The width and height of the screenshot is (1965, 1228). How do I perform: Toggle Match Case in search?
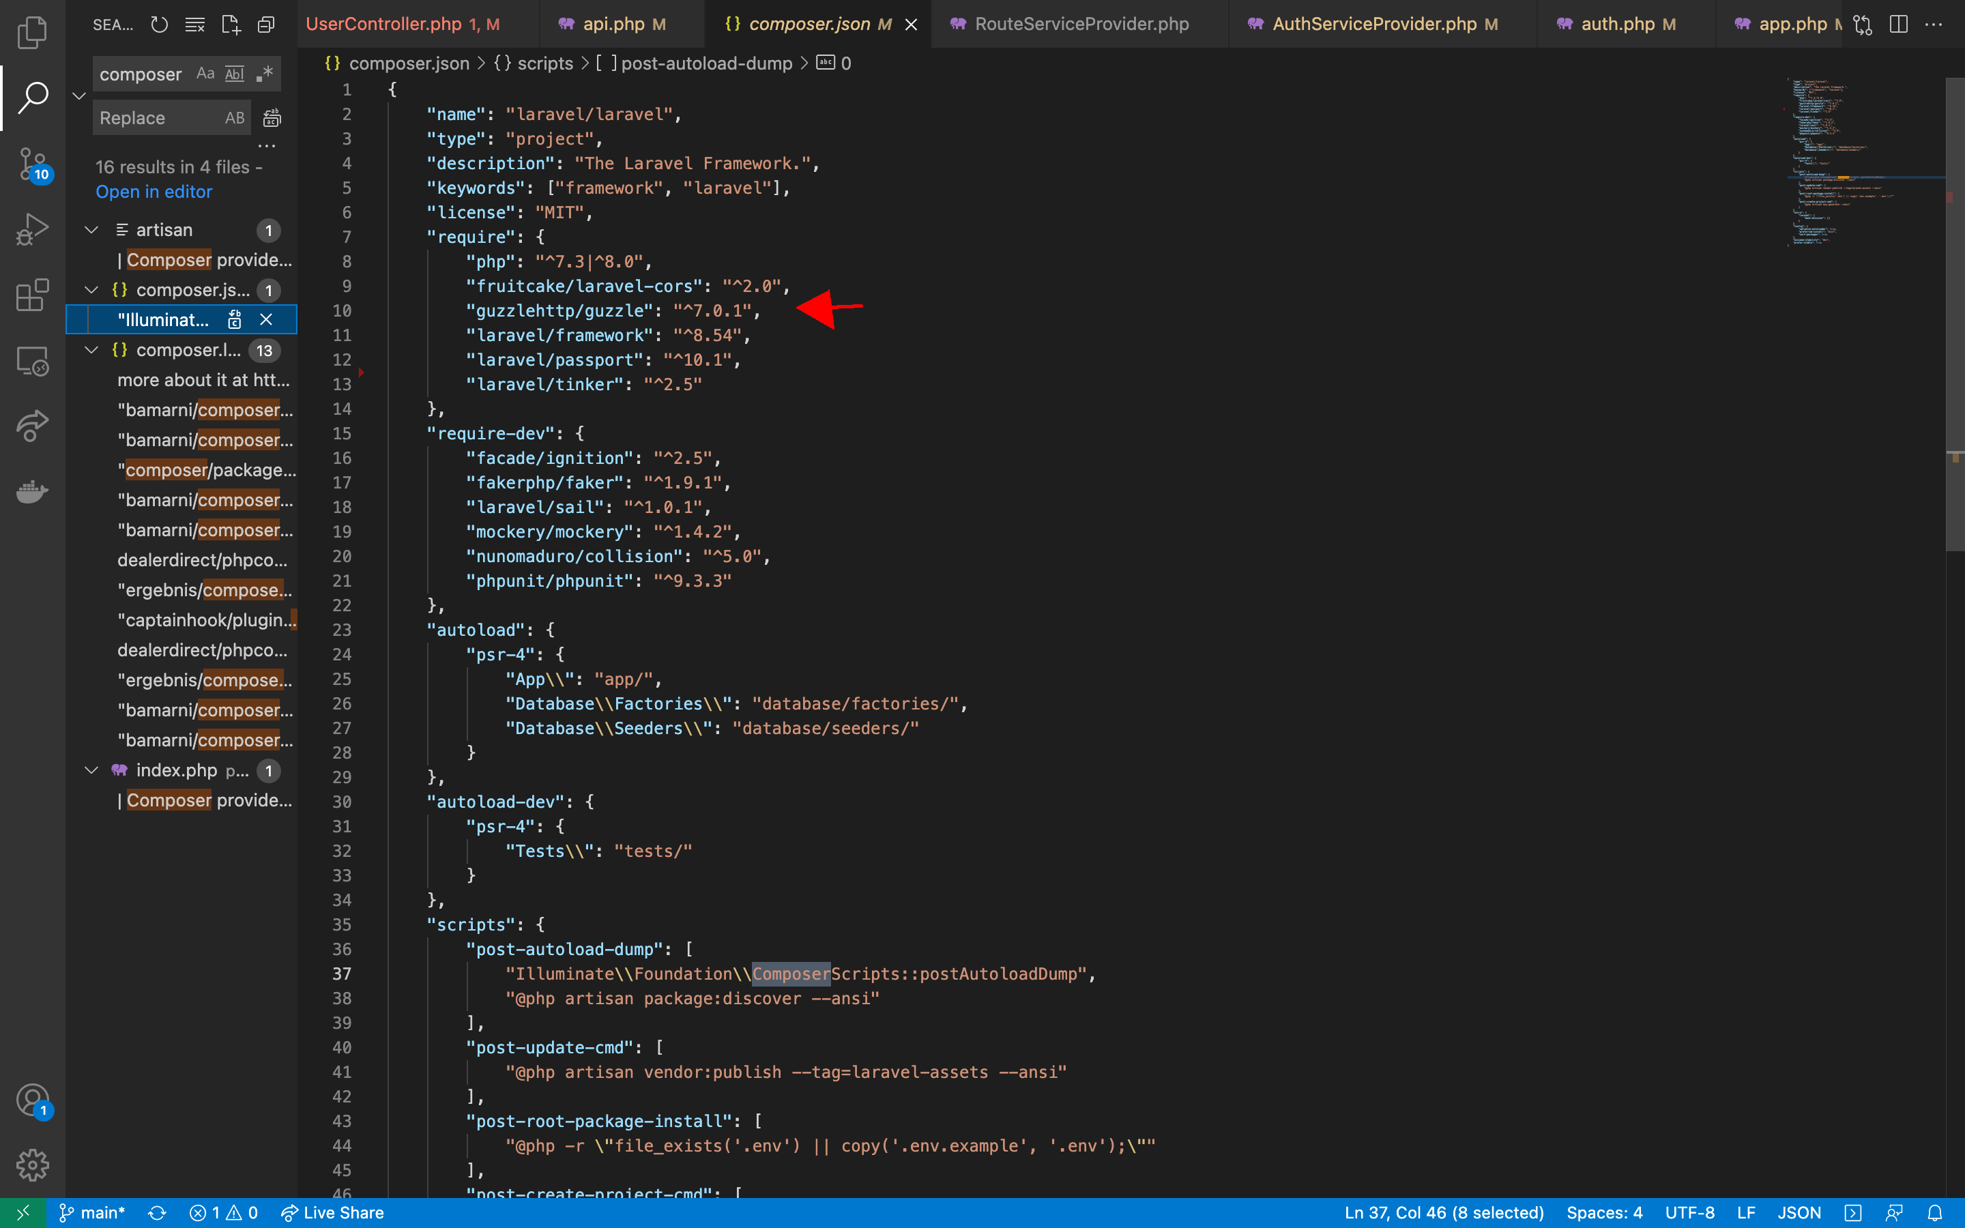[205, 74]
